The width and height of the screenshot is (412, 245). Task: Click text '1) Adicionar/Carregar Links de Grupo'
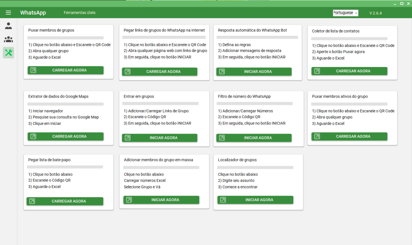pyautogui.click(x=156, y=111)
